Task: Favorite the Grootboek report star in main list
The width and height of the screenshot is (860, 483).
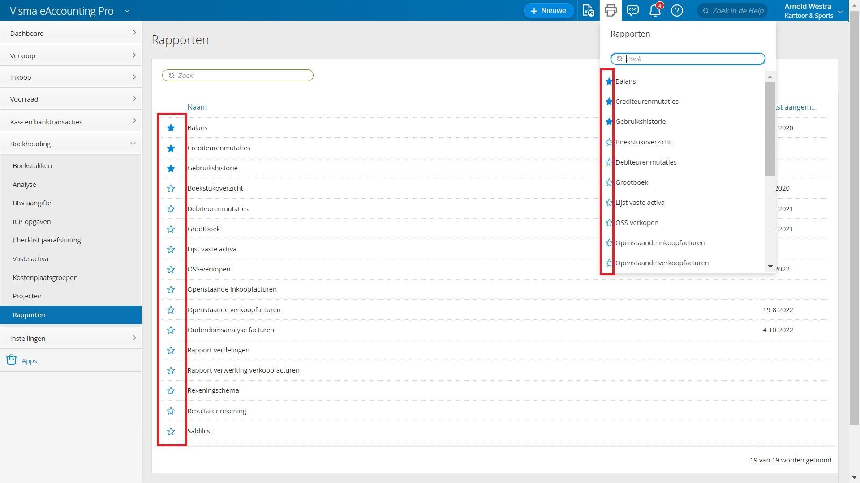Action: [171, 229]
